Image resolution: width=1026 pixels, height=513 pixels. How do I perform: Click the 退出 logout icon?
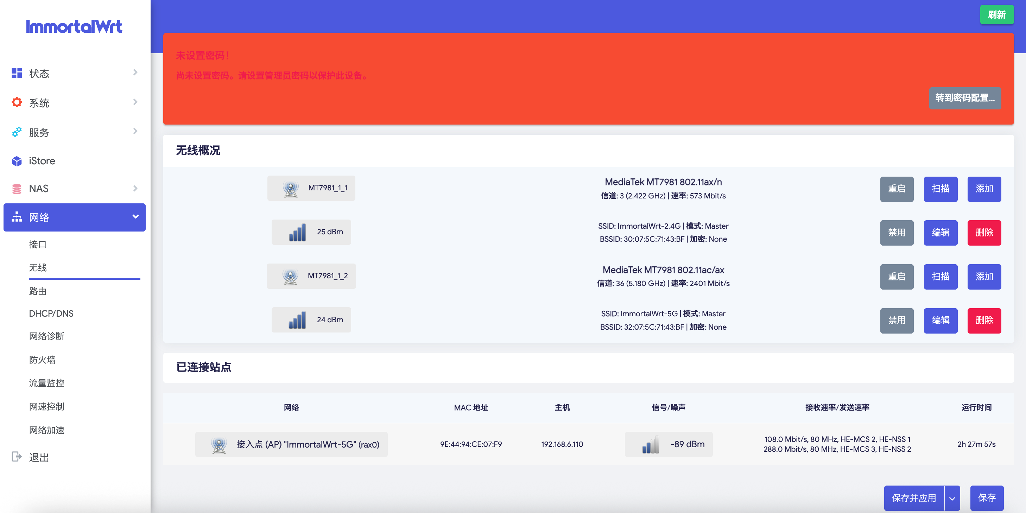coord(17,456)
